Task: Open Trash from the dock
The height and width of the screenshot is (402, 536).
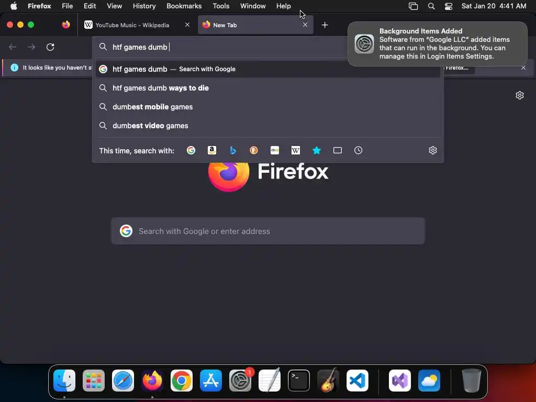Action: (472, 381)
